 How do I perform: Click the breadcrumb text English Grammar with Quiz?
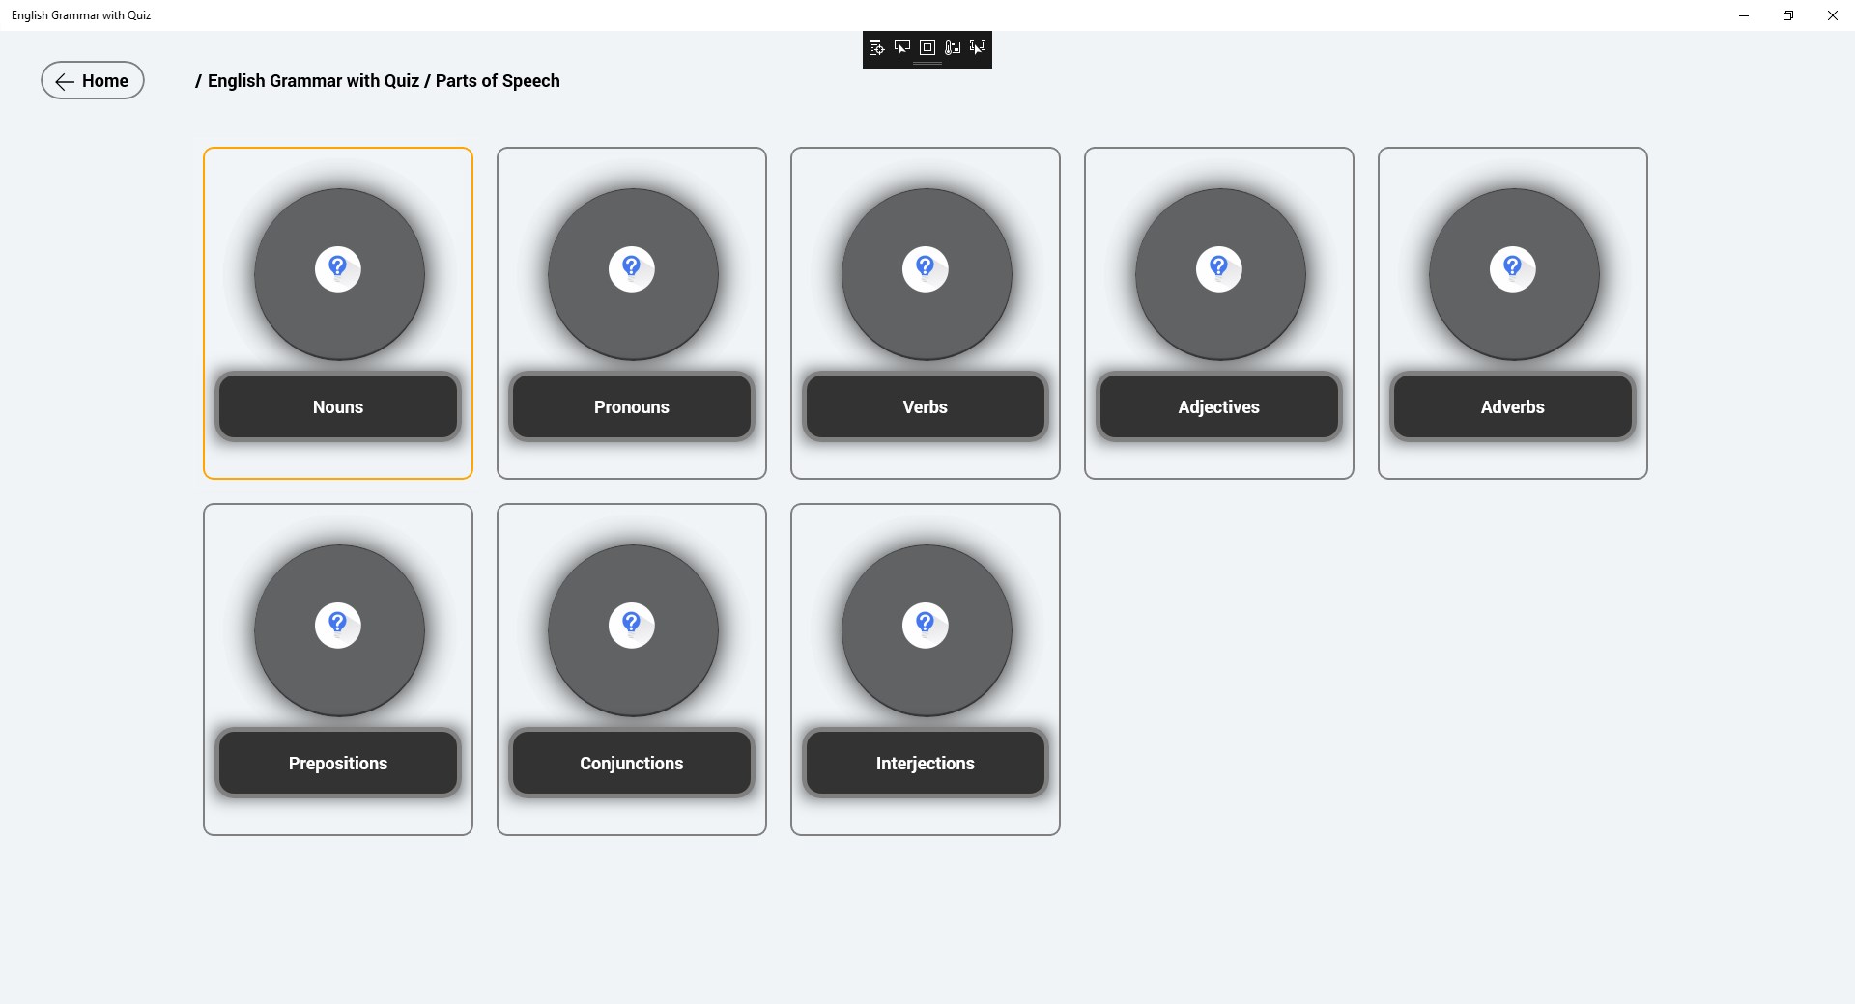pos(313,81)
